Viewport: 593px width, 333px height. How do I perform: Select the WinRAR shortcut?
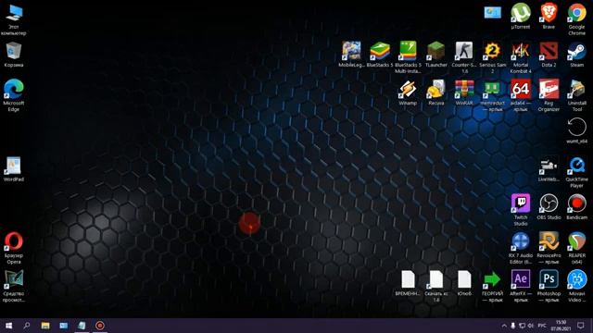[464, 92]
